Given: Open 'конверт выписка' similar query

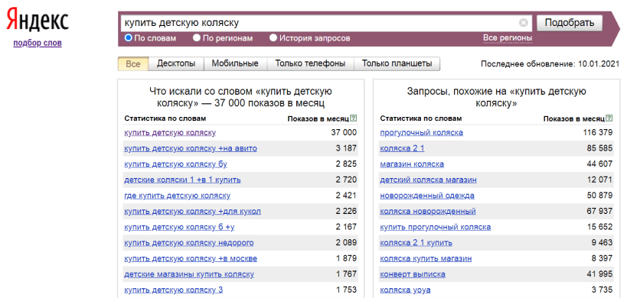Looking at the screenshot, I should pyautogui.click(x=413, y=274).
